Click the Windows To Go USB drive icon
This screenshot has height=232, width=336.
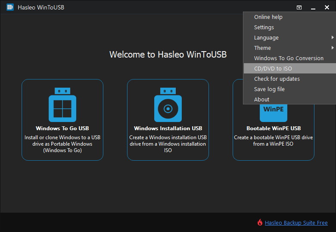pyautogui.click(x=62, y=105)
